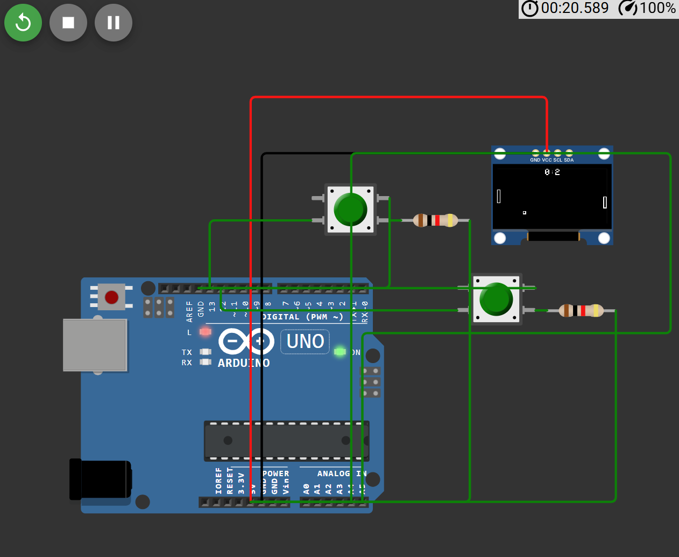Image resolution: width=679 pixels, height=557 pixels.
Task: Stop the running simulation
Action: tap(68, 23)
